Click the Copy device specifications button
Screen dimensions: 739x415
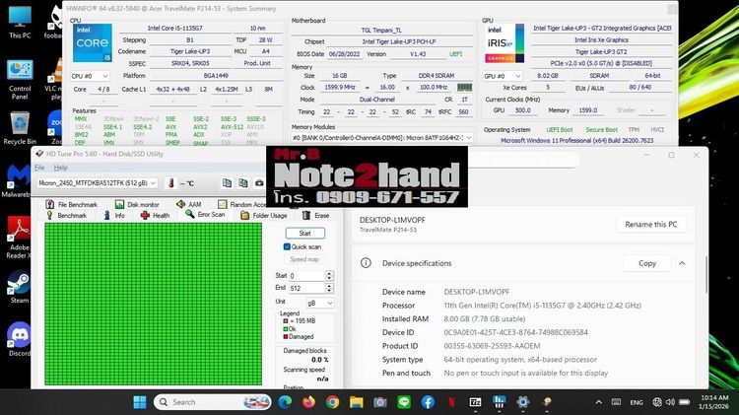(x=647, y=263)
